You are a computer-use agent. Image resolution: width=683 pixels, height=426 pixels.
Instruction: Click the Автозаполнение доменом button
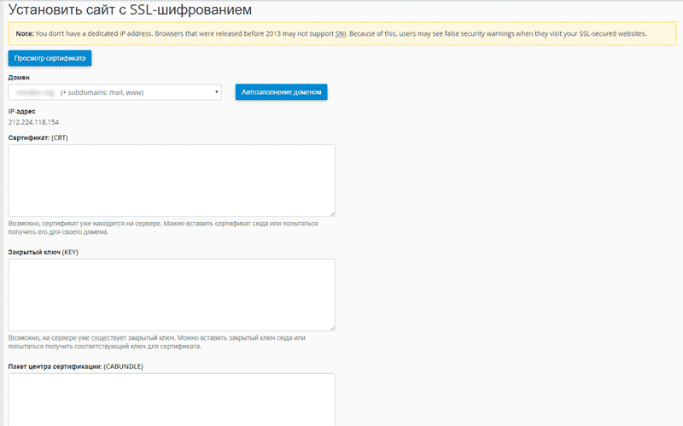(x=281, y=92)
